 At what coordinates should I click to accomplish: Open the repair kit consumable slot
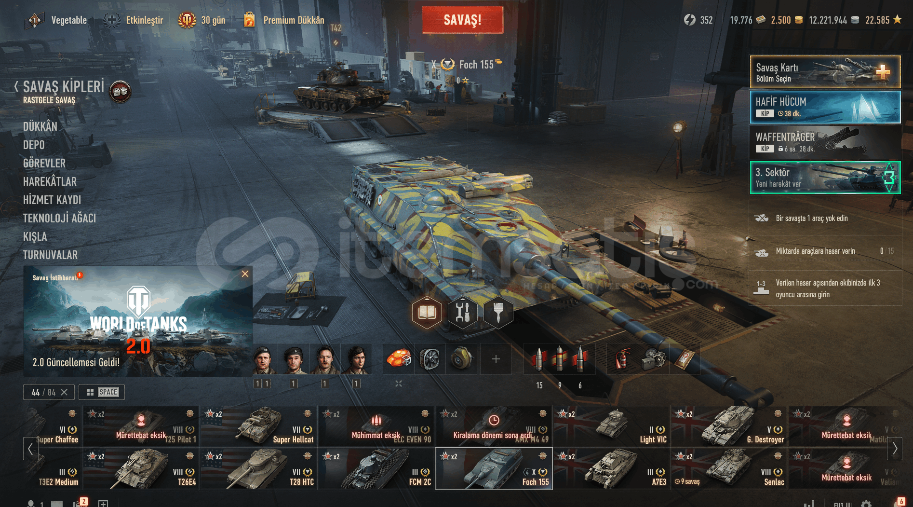[653, 359]
